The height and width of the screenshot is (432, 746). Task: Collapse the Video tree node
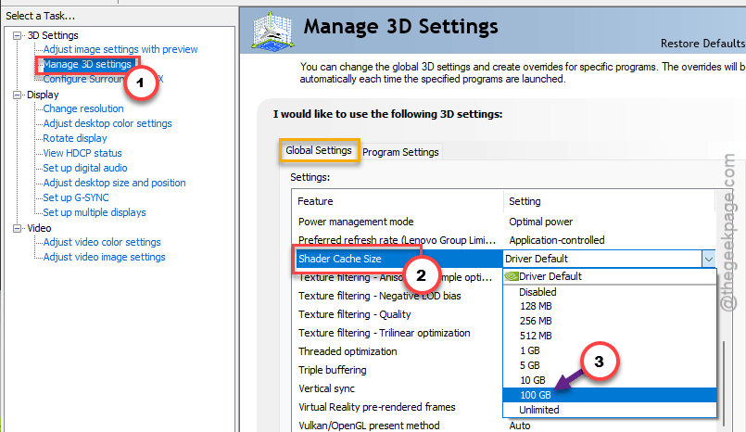(x=17, y=228)
